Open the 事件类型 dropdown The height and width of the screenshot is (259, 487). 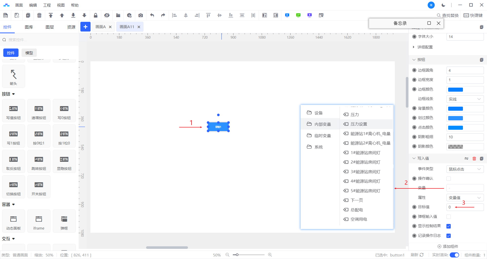pyautogui.click(x=465, y=169)
